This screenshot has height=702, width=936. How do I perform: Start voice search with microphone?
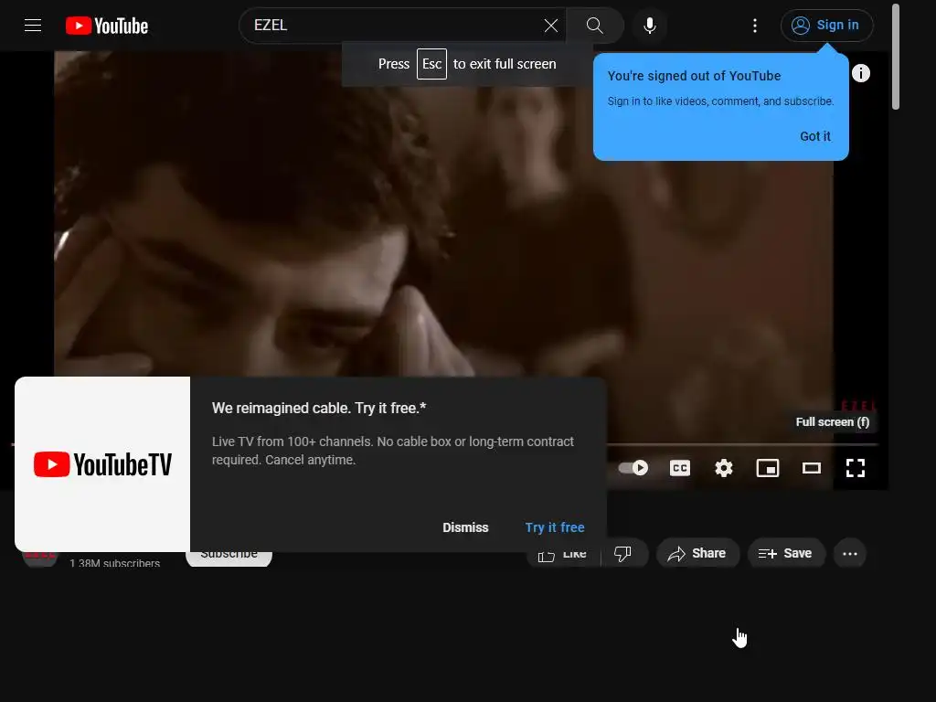pos(650,26)
